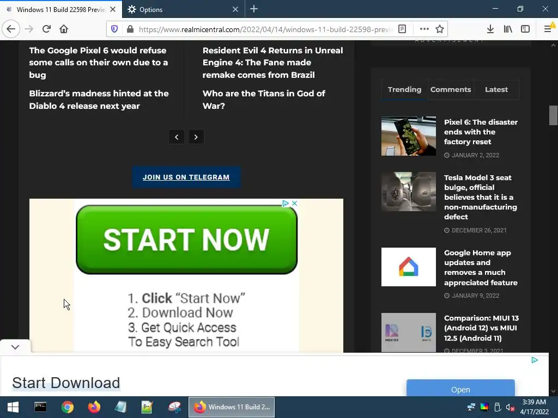Viewport: 558px width, 418px height.
Task: Open MIUI 13 vs MIUI 12.5 comparison
Action: click(x=481, y=328)
